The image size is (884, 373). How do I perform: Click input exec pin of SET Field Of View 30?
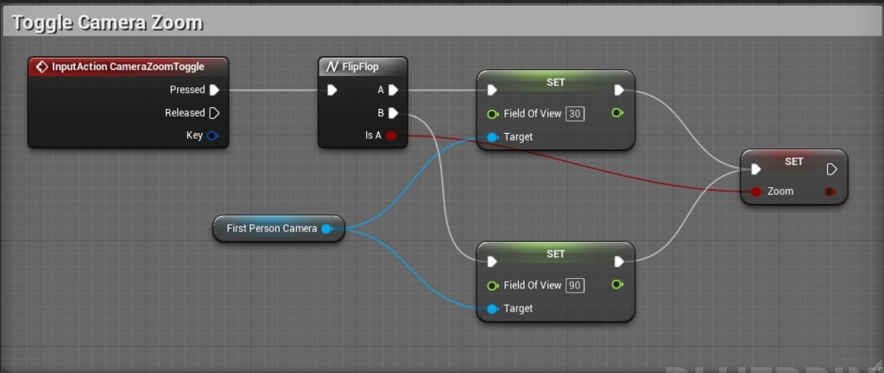click(x=492, y=90)
